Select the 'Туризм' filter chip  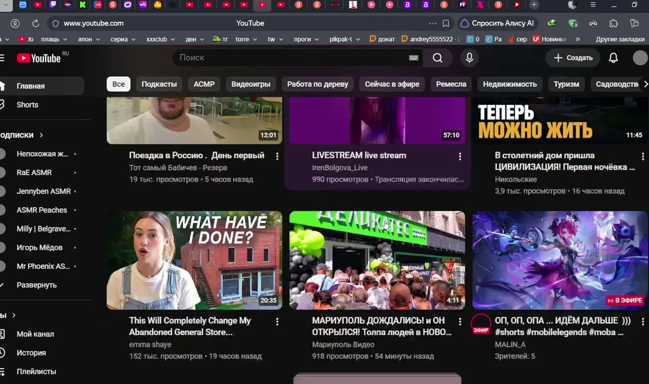(x=566, y=84)
